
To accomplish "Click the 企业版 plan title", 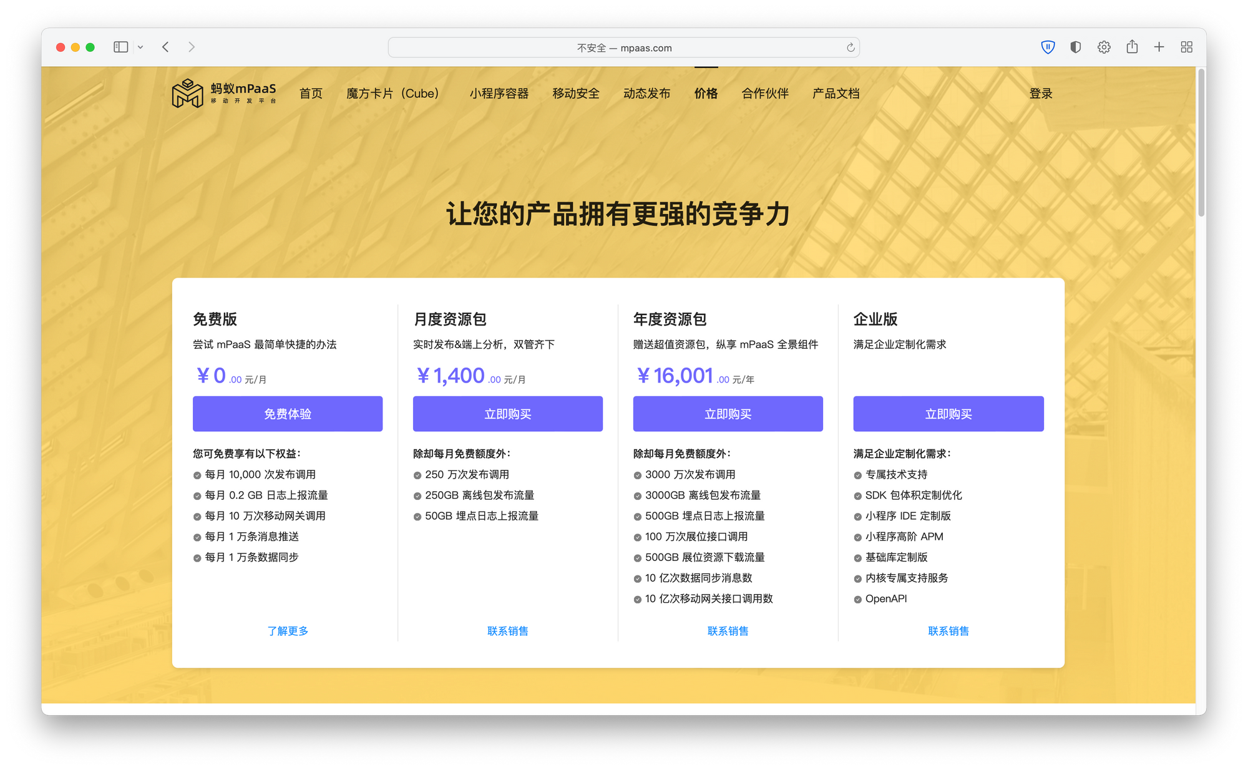I will (x=875, y=319).
